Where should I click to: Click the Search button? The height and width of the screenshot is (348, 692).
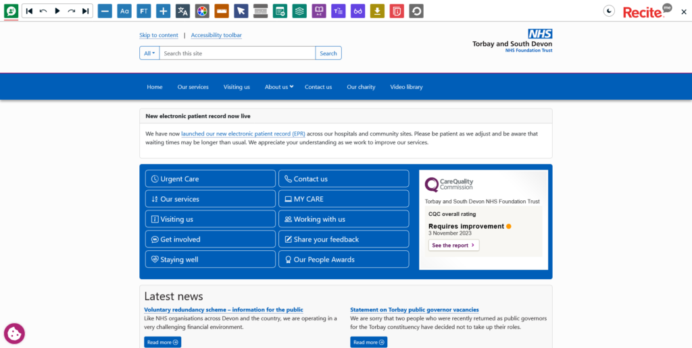tap(328, 53)
